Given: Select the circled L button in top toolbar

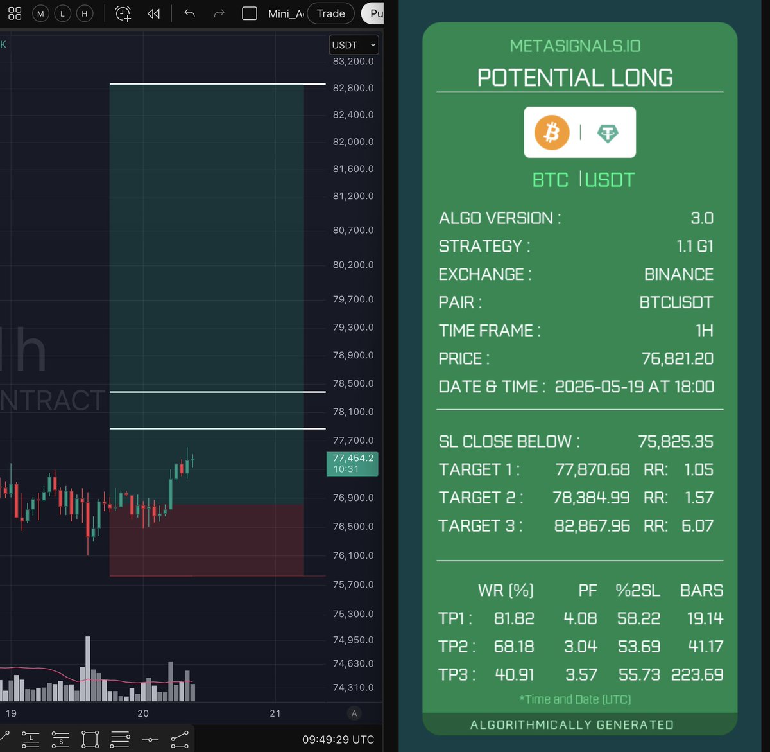Looking at the screenshot, I should tap(62, 13).
